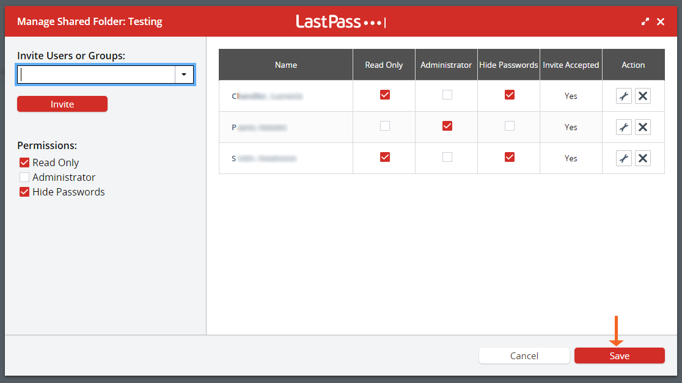Delete the third user using the X action
Screen dimensions: 682x383
coord(642,158)
